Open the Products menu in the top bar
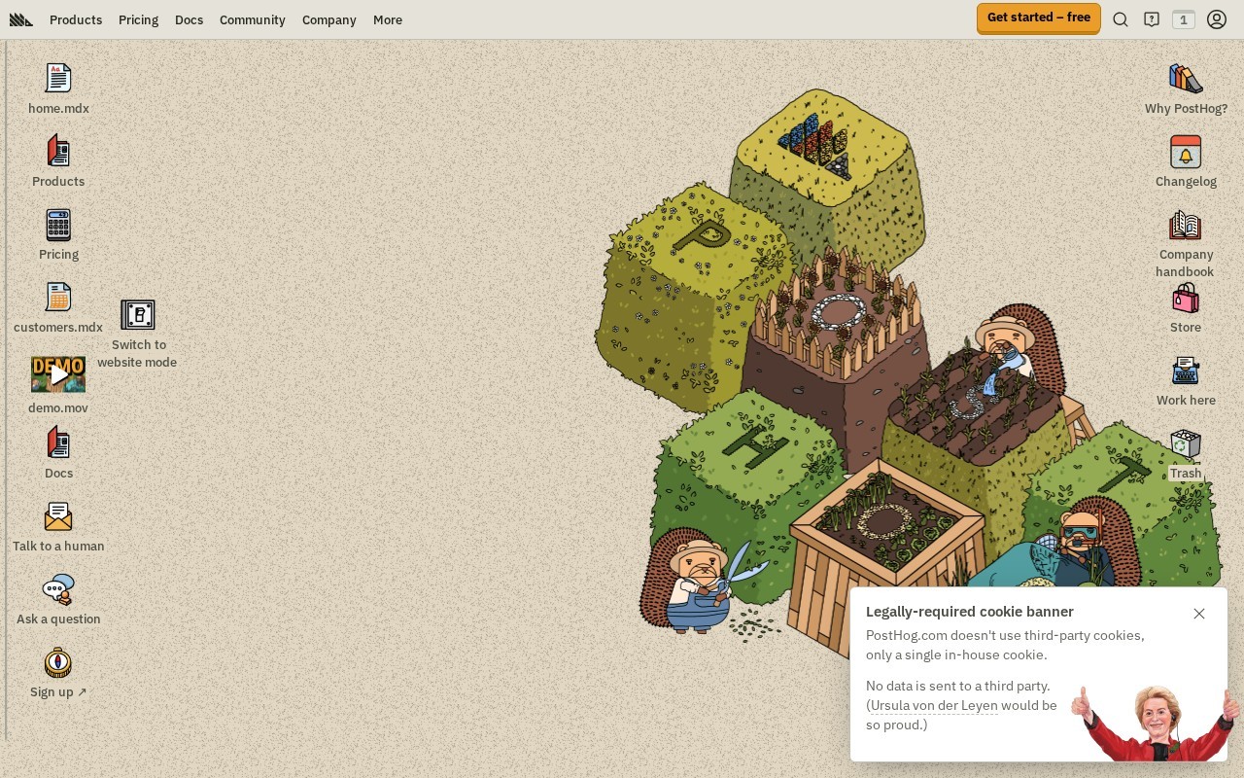This screenshot has width=1244, height=778. 76,19
